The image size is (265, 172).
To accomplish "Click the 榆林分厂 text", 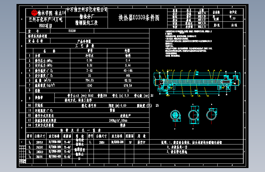I will tap(87, 17).
